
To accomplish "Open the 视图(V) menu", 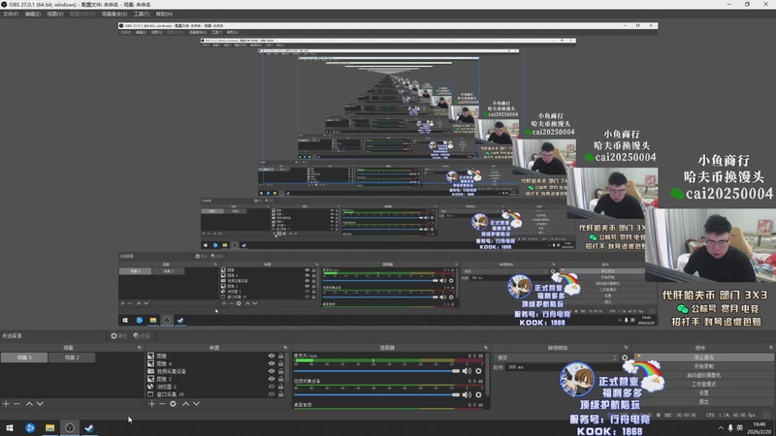I will tap(55, 14).
